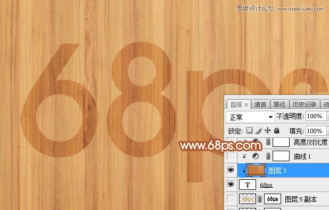Viewport: 329px width, 210px height.
Task: Hide 图层 3 using its eye icon
Action: pos(231,170)
